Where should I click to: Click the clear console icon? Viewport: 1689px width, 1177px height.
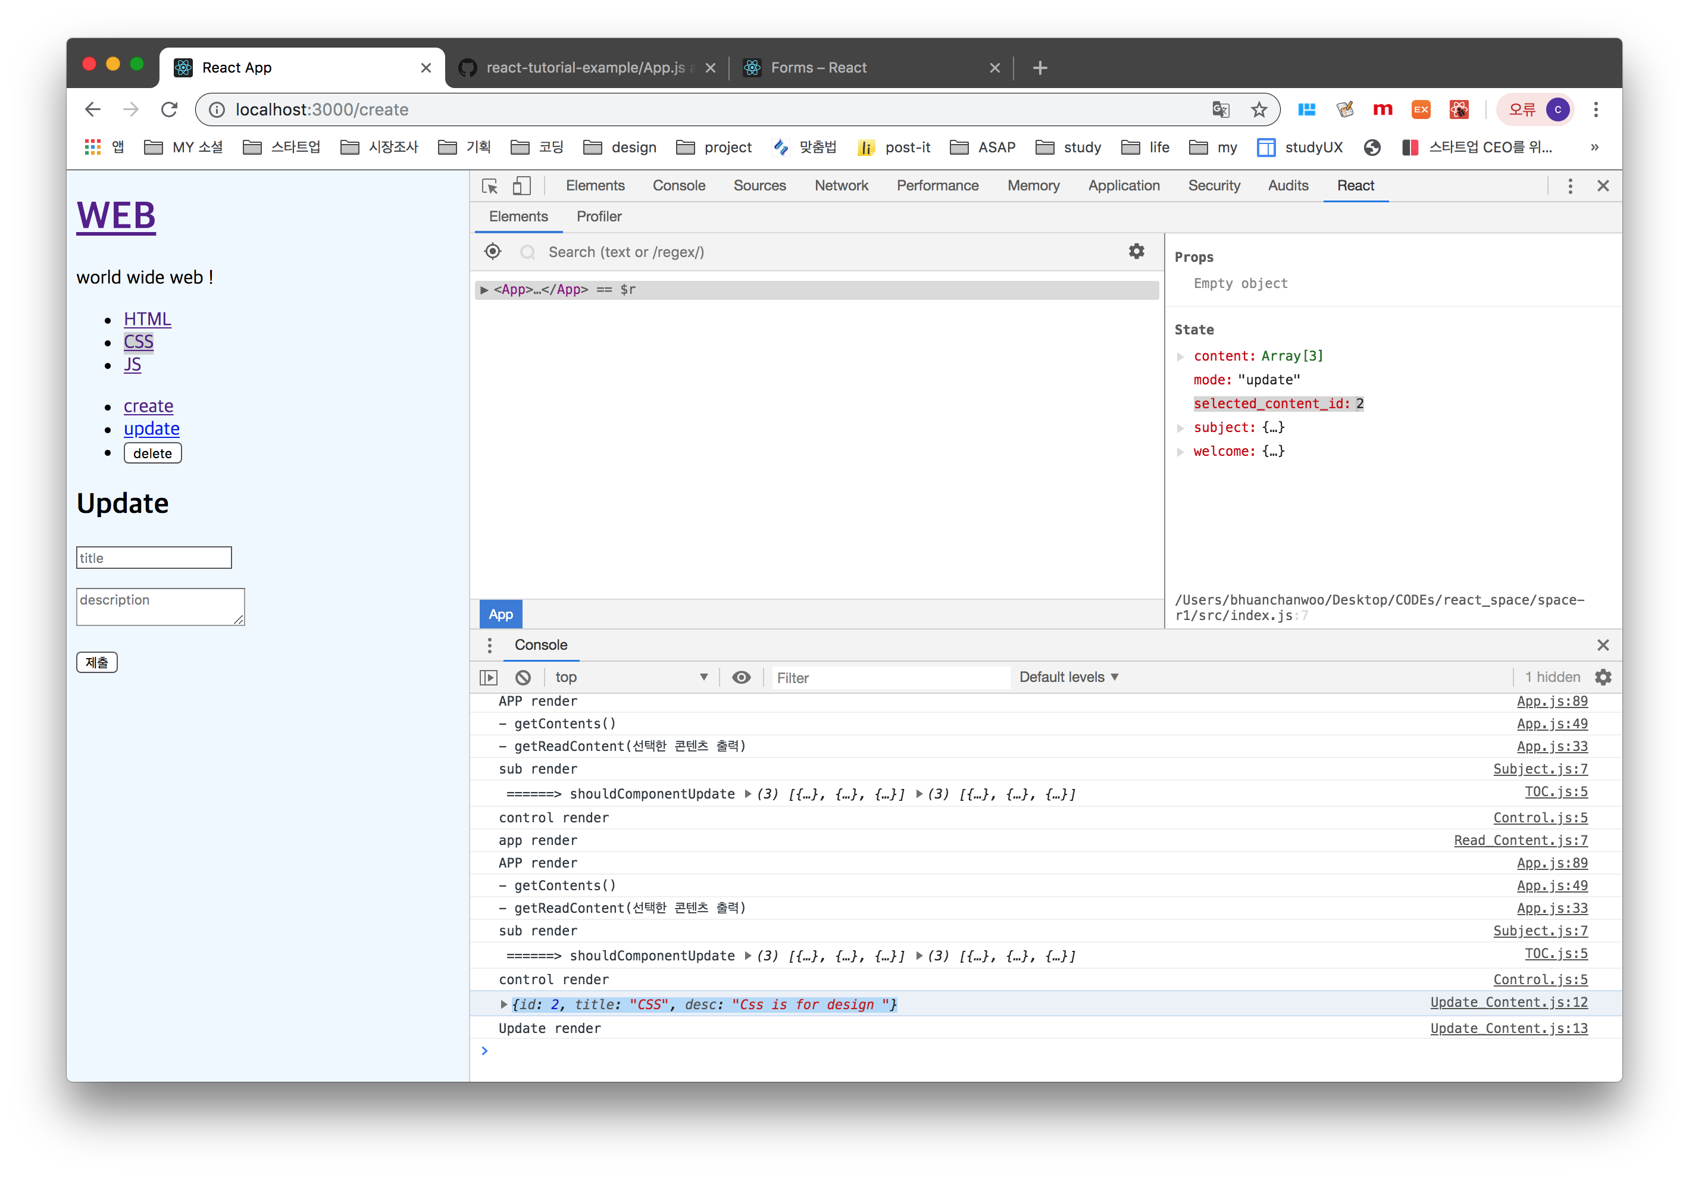point(523,678)
